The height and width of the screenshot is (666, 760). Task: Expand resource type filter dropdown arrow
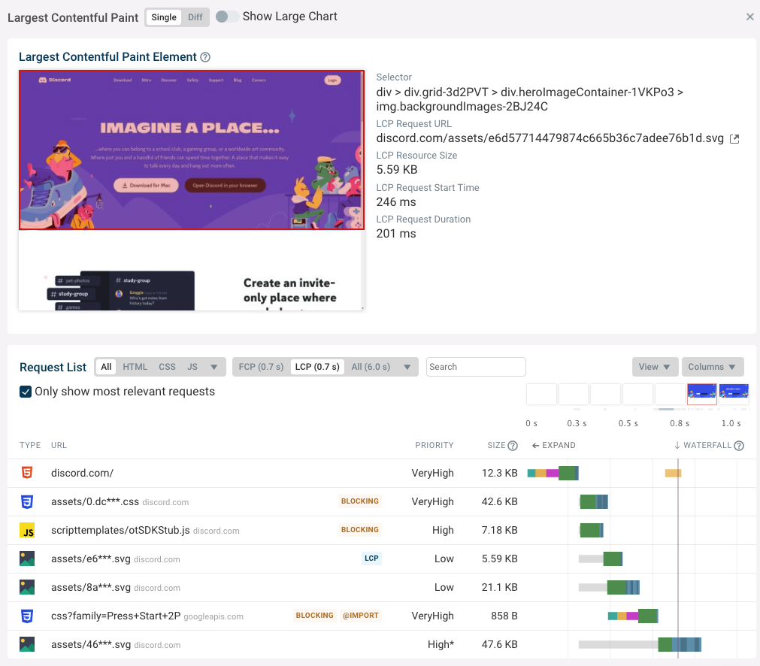[x=213, y=367]
